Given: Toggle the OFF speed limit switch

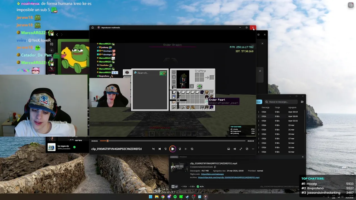Looking at the screenshot, I should [x=173, y=186].
